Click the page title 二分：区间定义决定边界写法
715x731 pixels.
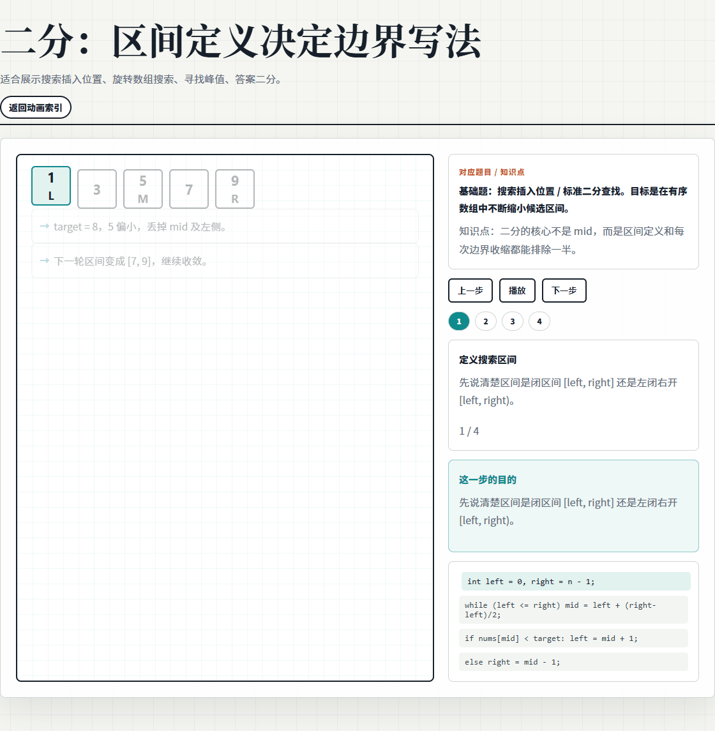coord(241,41)
